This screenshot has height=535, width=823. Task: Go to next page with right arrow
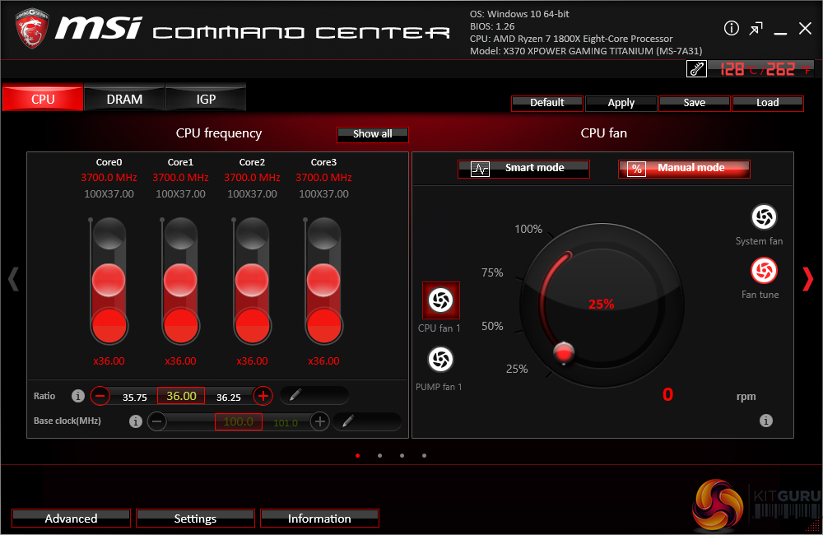tap(808, 279)
